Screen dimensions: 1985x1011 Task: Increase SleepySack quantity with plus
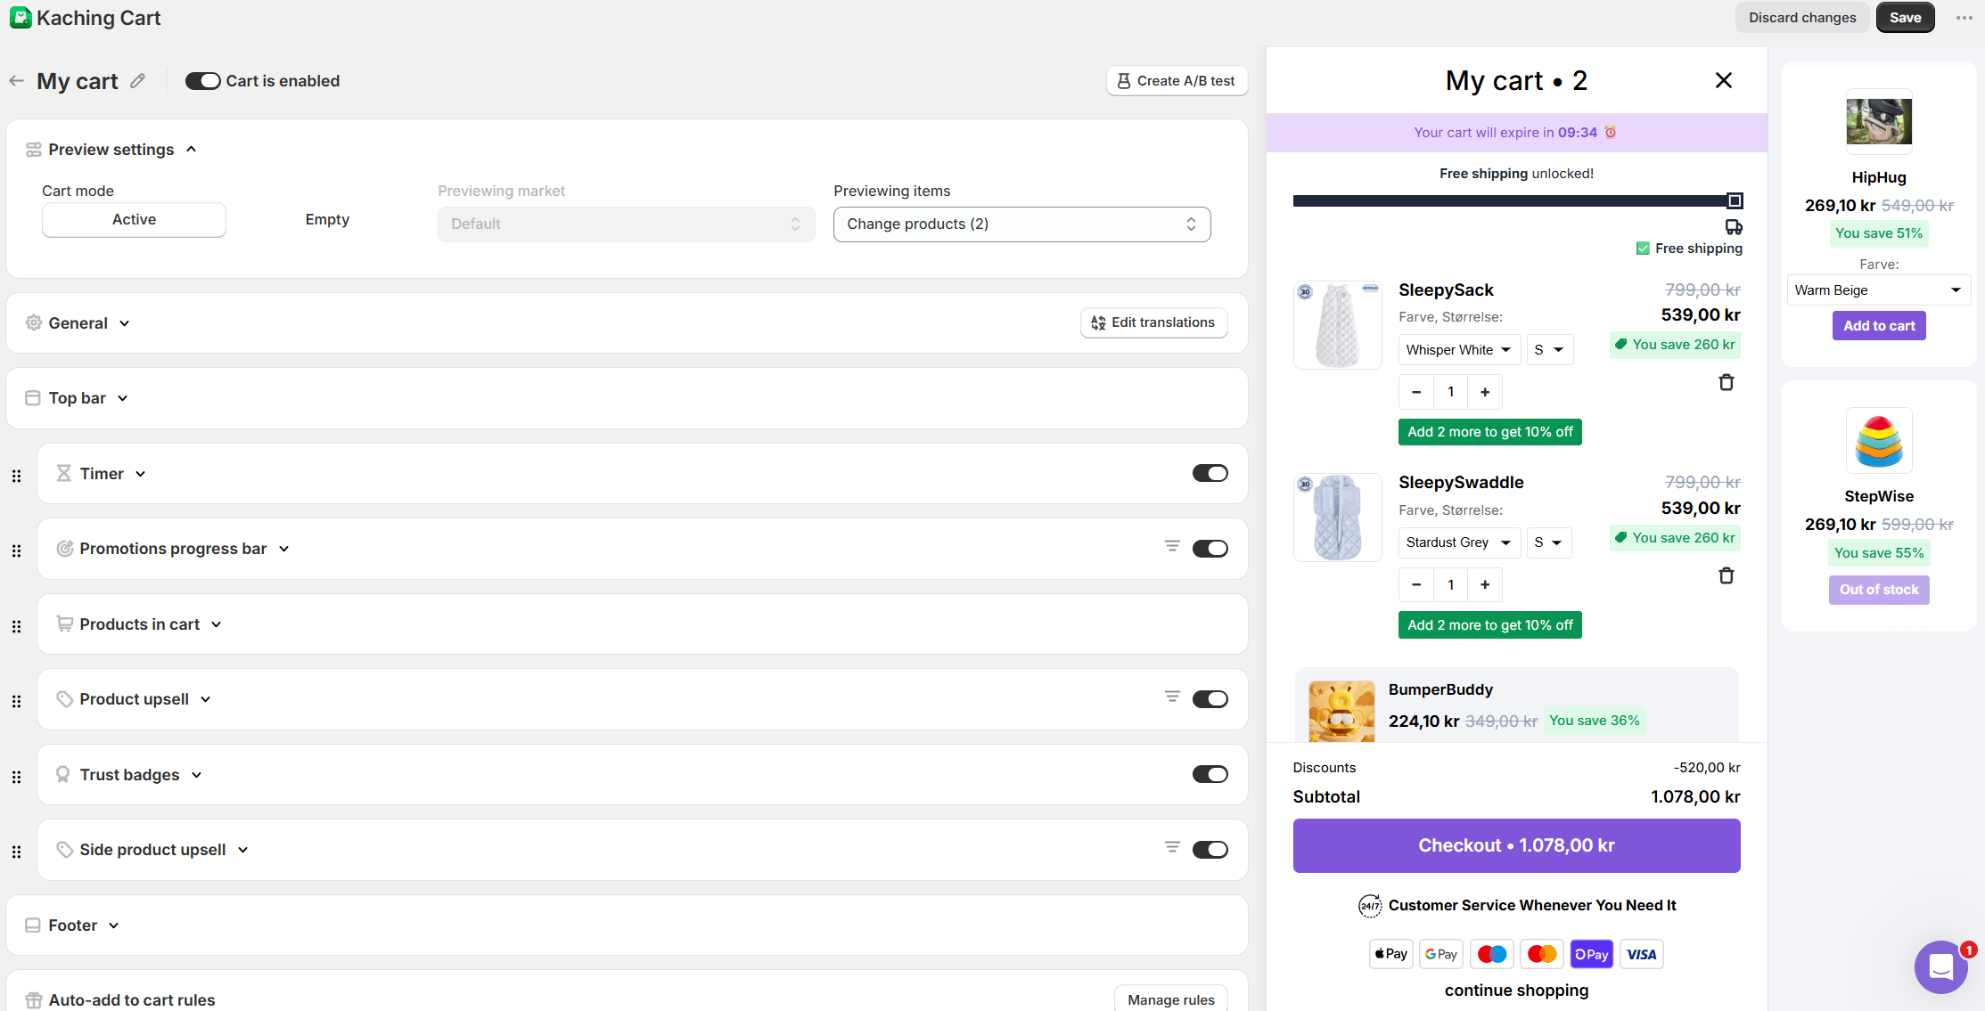click(x=1485, y=392)
